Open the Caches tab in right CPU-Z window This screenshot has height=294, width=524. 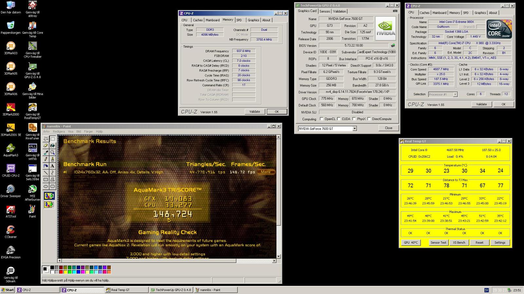tap(424, 13)
